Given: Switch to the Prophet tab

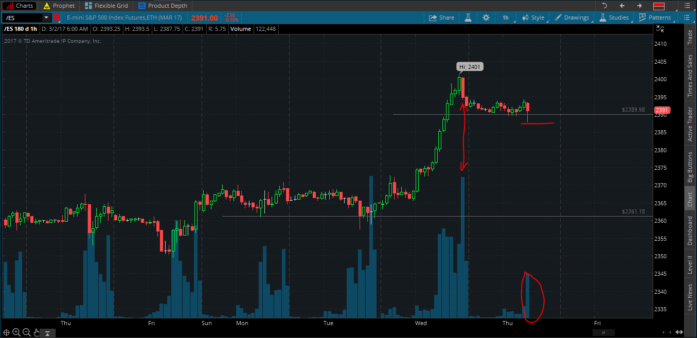Looking at the screenshot, I should click(59, 6).
